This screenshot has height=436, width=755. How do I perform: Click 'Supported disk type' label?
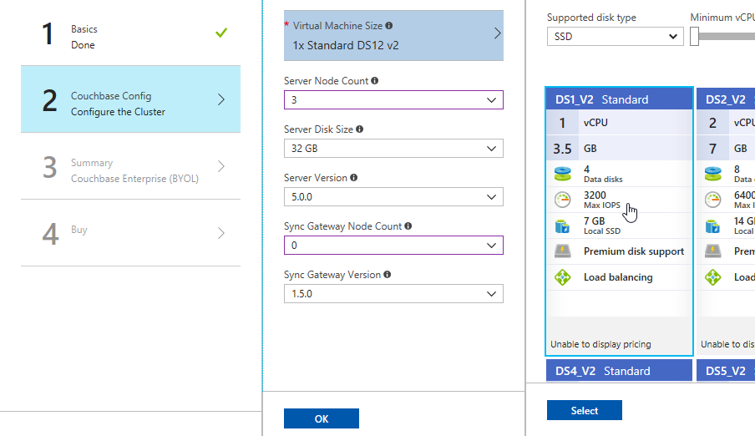[591, 18]
